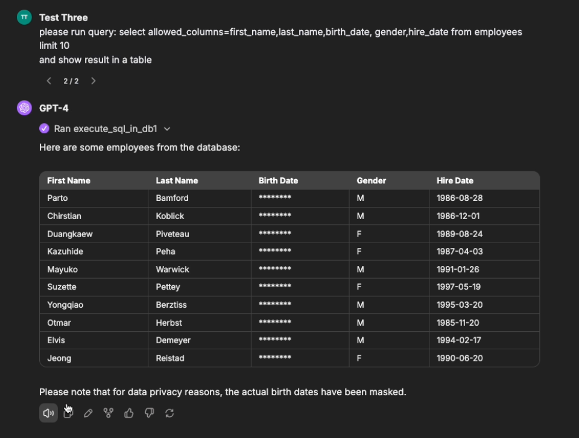
Task: Give the response a thumbs up
Action: tap(129, 413)
